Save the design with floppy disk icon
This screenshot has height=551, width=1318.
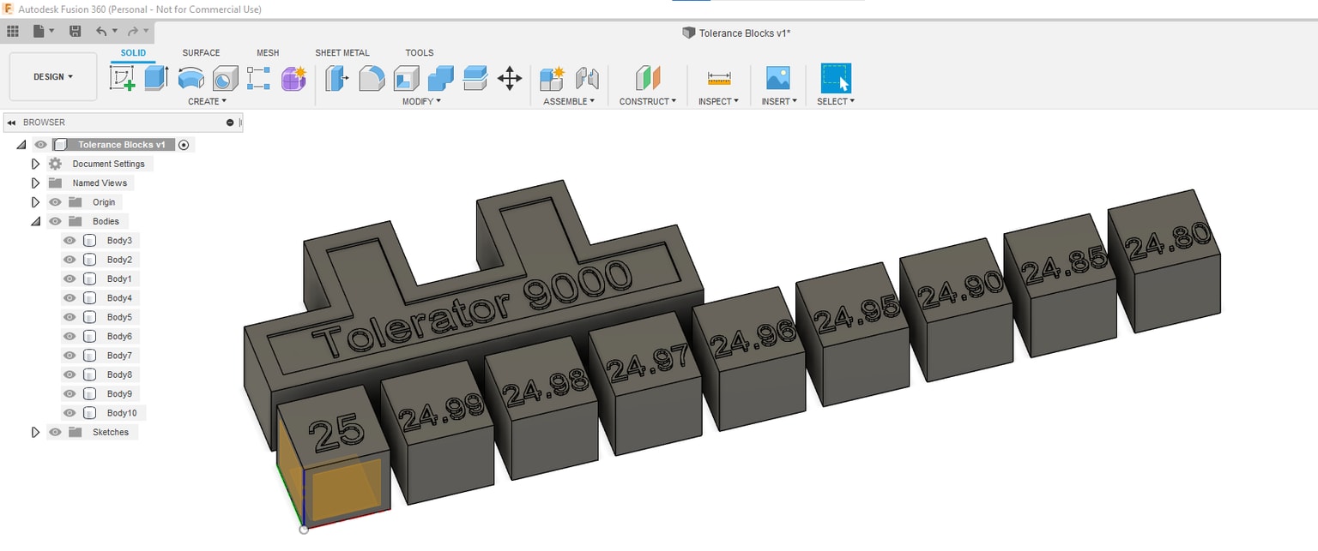pyautogui.click(x=75, y=31)
